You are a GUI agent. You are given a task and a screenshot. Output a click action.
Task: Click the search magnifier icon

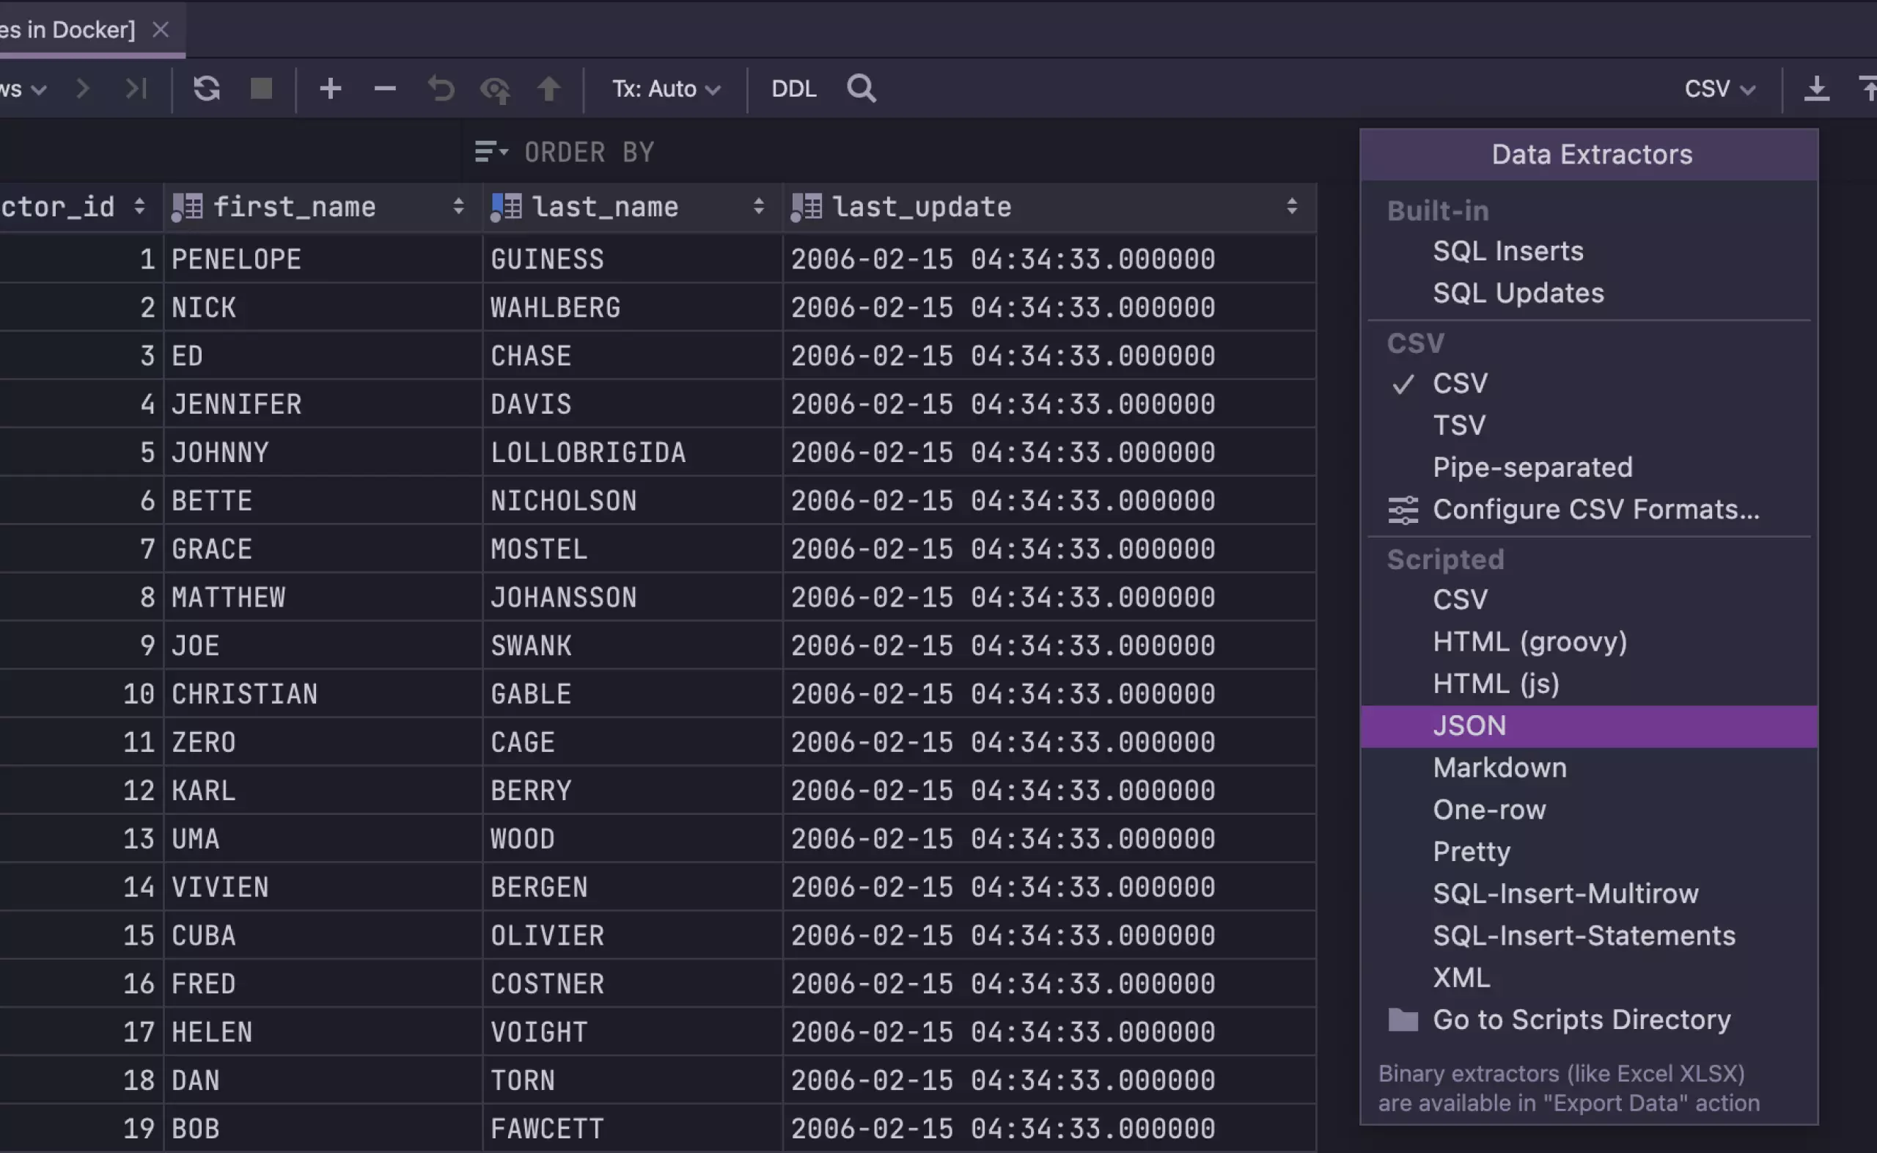(862, 89)
